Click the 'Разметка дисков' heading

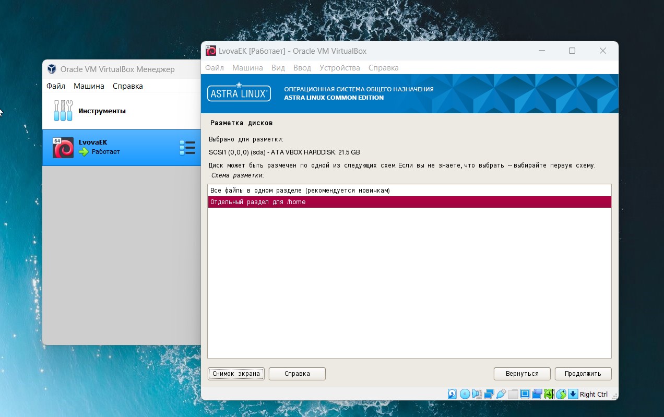coord(241,123)
